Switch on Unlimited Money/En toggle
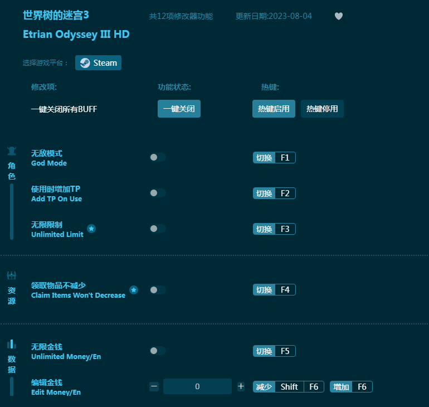429x407 pixels. point(158,351)
